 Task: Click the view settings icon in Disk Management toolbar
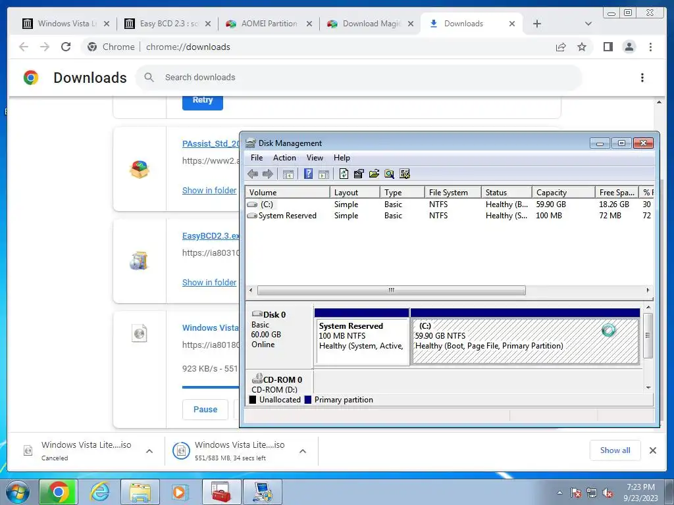click(405, 174)
